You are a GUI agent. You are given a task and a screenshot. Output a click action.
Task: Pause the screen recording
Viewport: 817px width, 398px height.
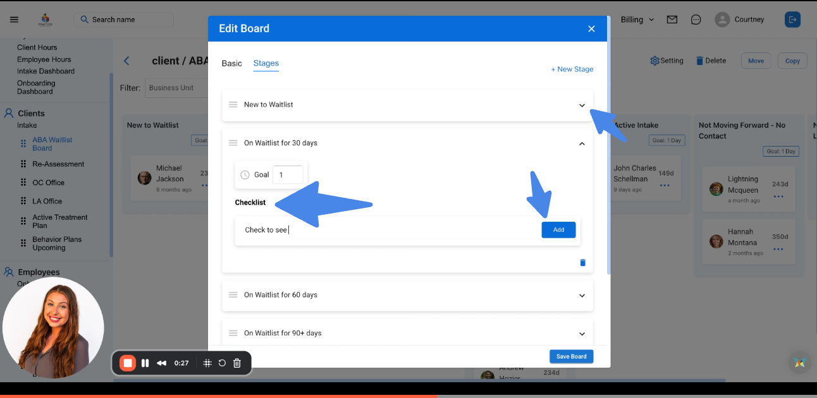coord(145,363)
